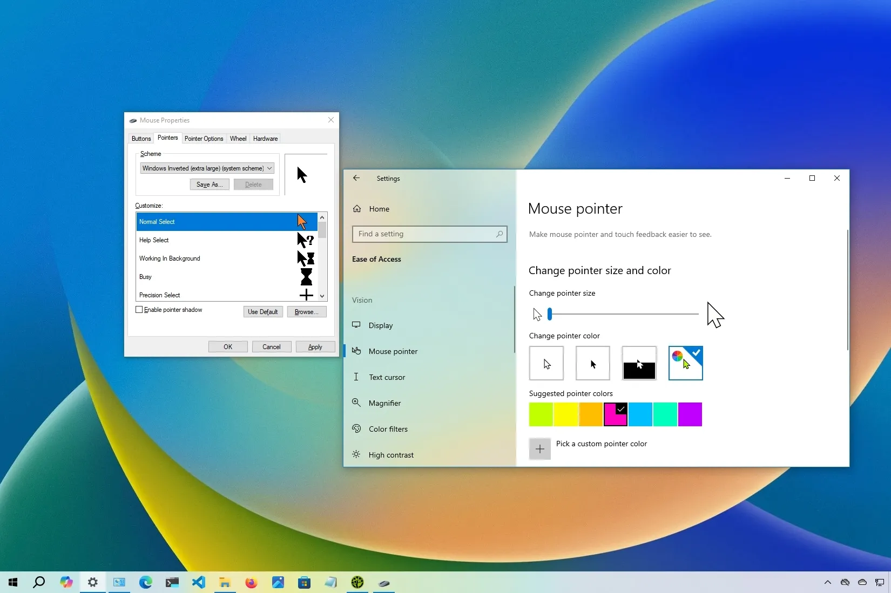The height and width of the screenshot is (593, 891).
Task: Open the Magnifier settings
Action: [x=385, y=403]
